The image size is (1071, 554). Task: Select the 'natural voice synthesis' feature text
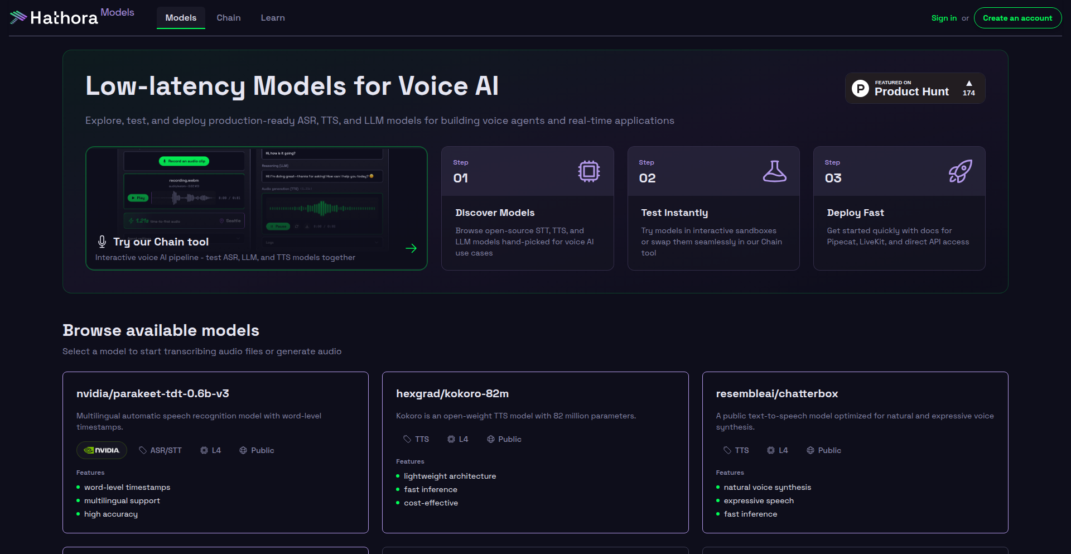point(768,487)
